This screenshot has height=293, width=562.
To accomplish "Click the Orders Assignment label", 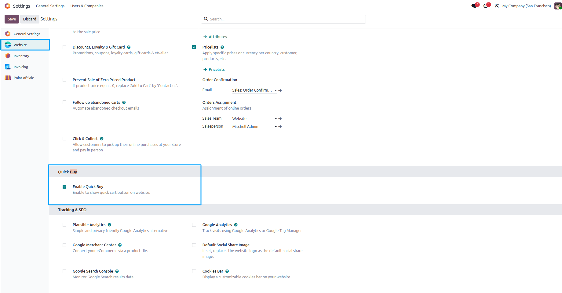I will 219,103.
